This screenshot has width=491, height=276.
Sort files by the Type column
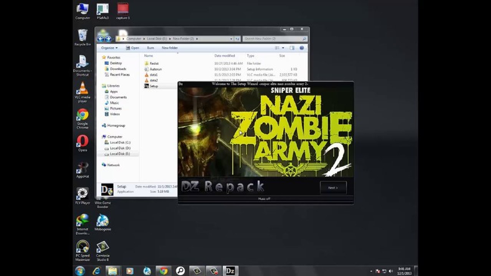tap(251, 56)
